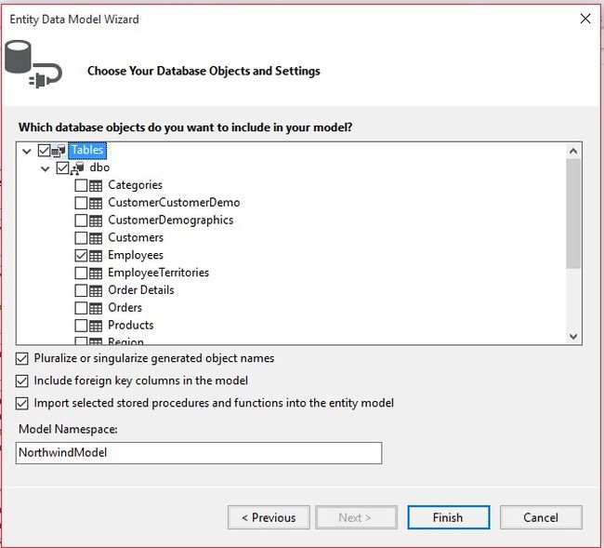This screenshot has width=604, height=548.
Task: Check the Categories table checkbox
Action: tap(81, 185)
